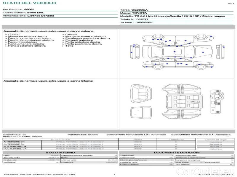Select Specchietto retrovisore DX: Anomalia

136,135
